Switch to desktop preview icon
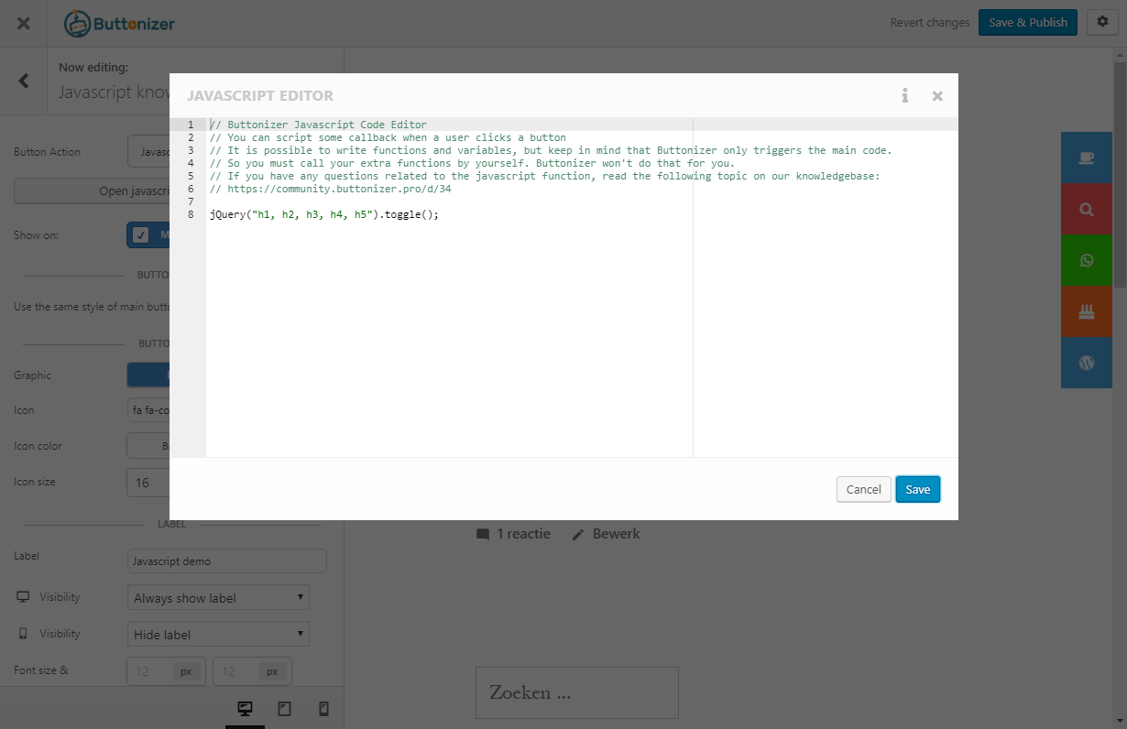 (x=245, y=709)
